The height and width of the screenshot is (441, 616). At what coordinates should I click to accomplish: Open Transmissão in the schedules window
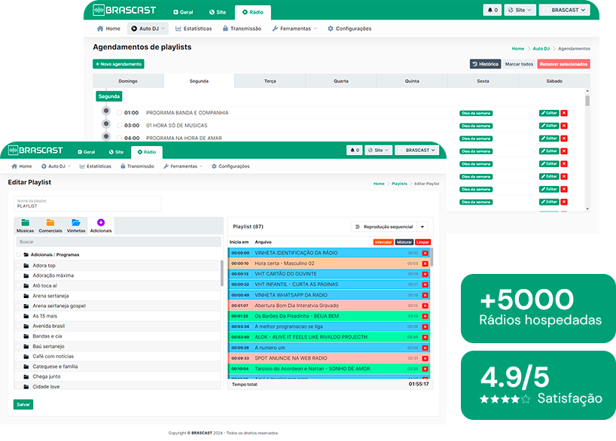[242, 29]
